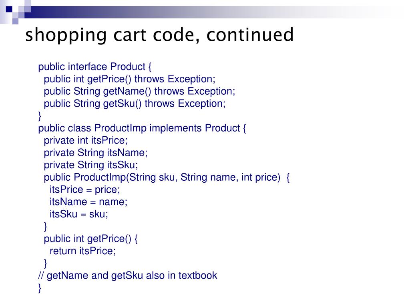This screenshot has width=410, height=307.
Task: Click the slide title 'shopping cart code, continued'
Action: pyautogui.click(x=159, y=35)
